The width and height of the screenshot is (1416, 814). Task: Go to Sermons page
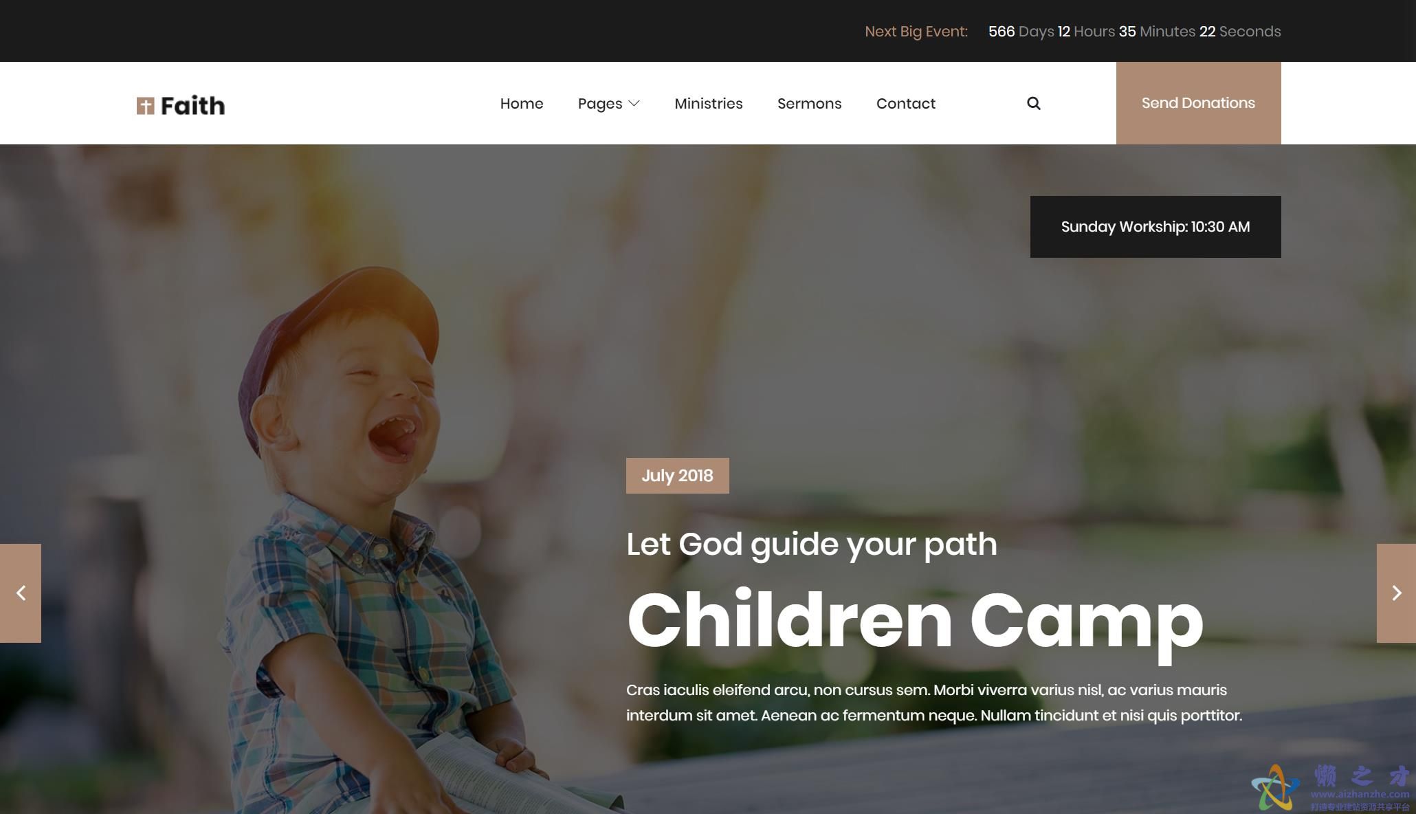coord(809,103)
